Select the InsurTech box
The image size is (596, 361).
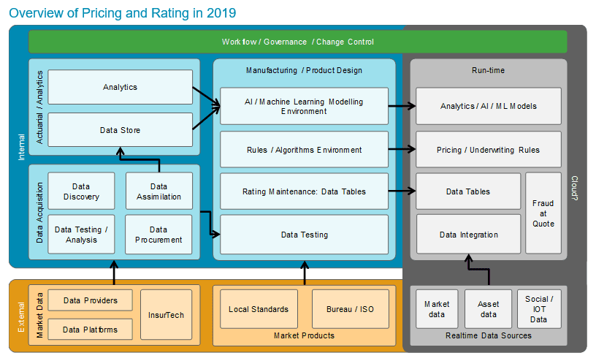(x=165, y=315)
